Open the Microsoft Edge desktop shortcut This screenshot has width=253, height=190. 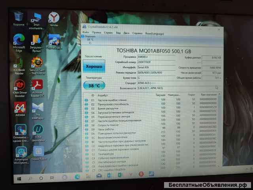19,40
